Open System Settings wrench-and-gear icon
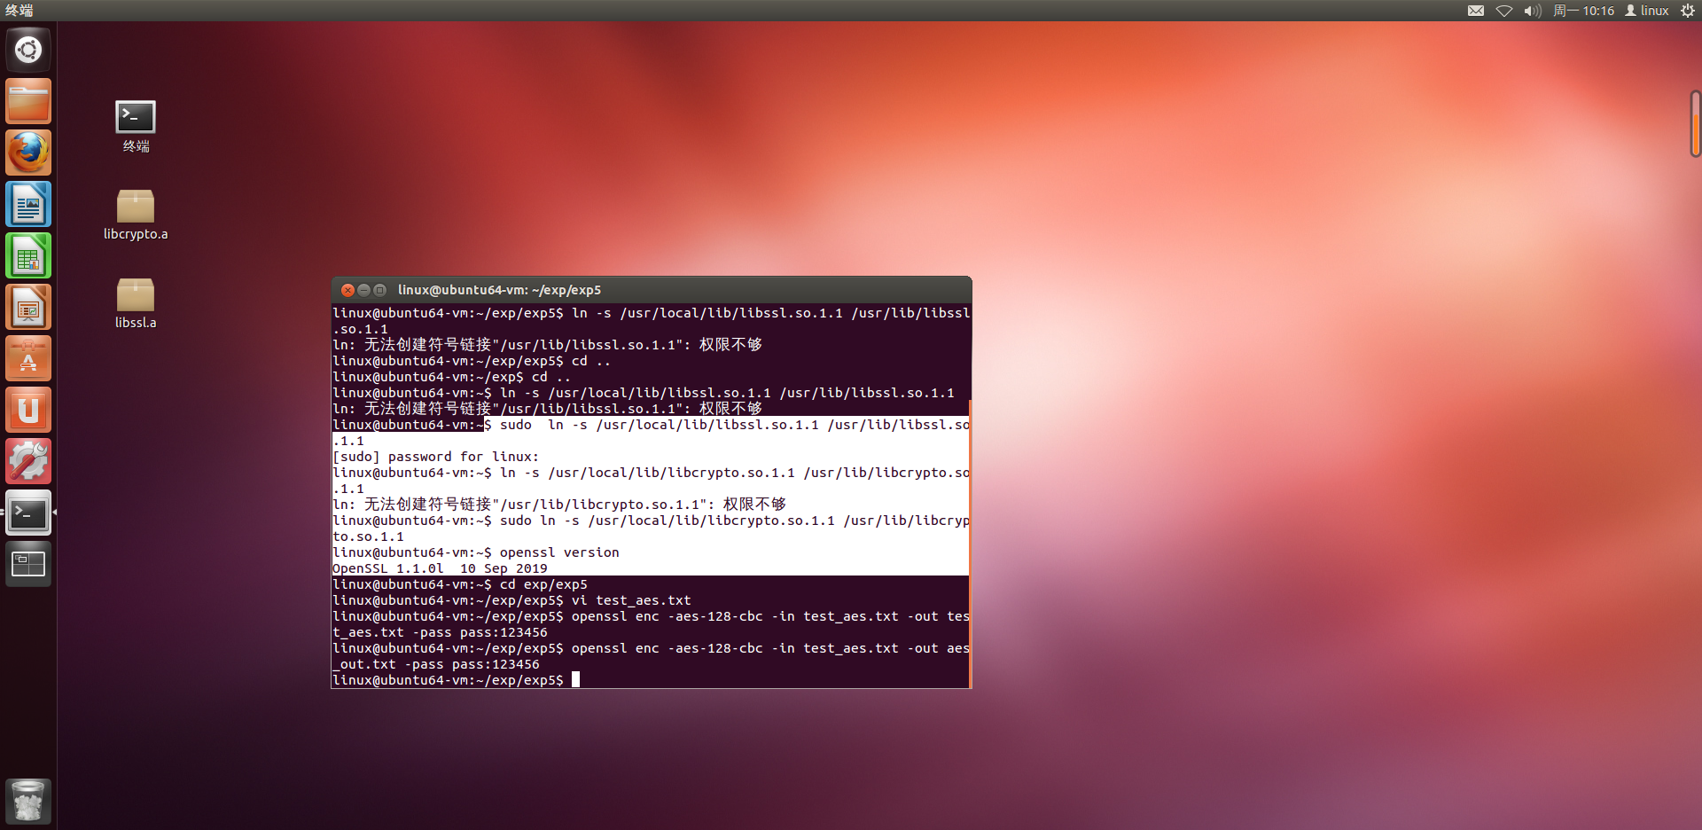 [x=28, y=461]
